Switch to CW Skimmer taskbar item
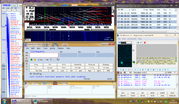179x104 pixels. (x=43, y=101)
